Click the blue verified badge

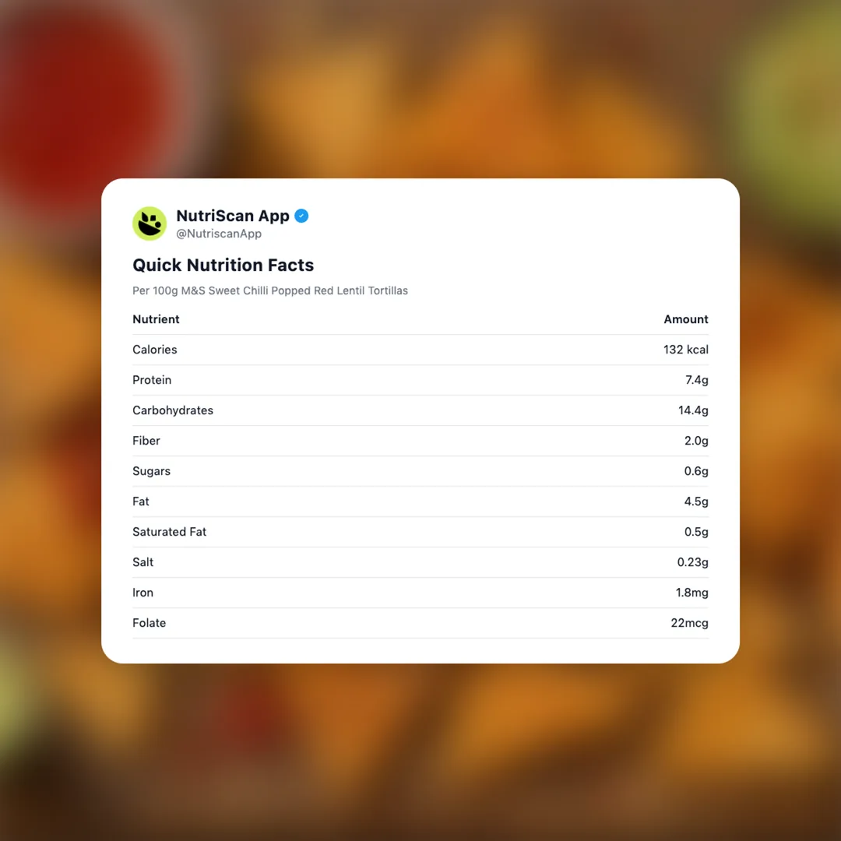coord(301,216)
